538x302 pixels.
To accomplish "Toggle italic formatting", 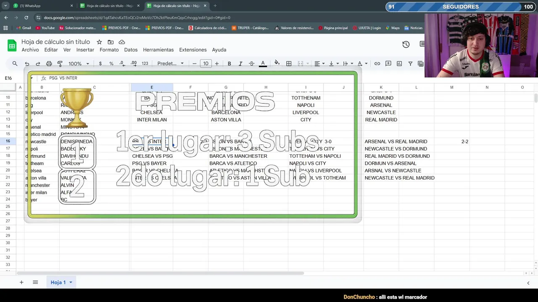I will tap(240, 63).
